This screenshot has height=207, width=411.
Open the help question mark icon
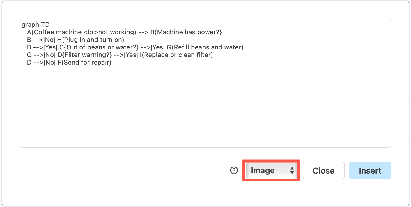tap(233, 170)
